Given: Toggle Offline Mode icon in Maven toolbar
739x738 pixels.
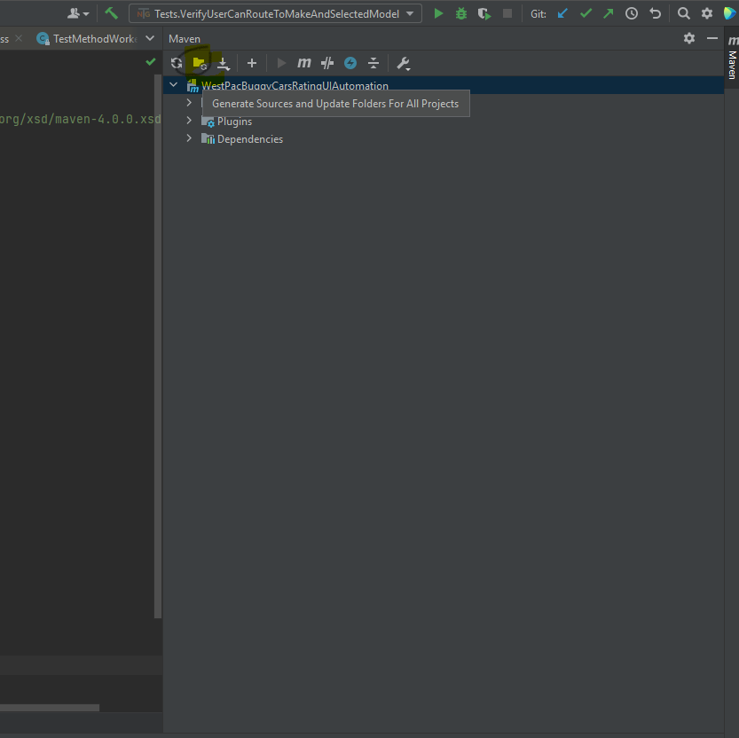Looking at the screenshot, I should [x=327, y=63].
